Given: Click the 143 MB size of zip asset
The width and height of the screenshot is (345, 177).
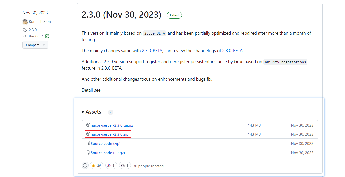Looking at the screenshot, I should [x=254, y=134].
